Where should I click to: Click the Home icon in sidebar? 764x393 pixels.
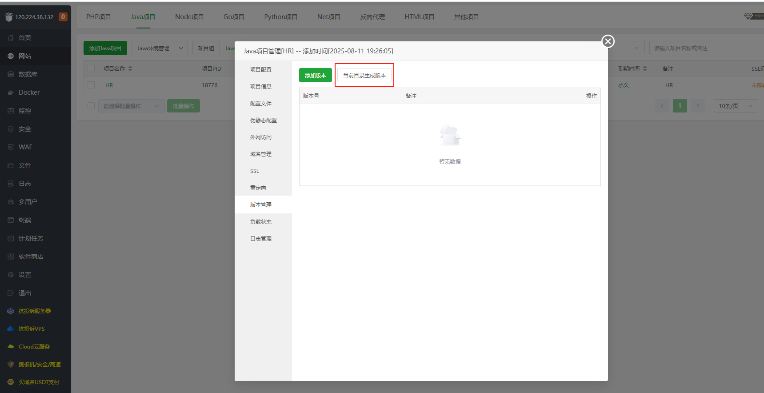coord(11,38)
